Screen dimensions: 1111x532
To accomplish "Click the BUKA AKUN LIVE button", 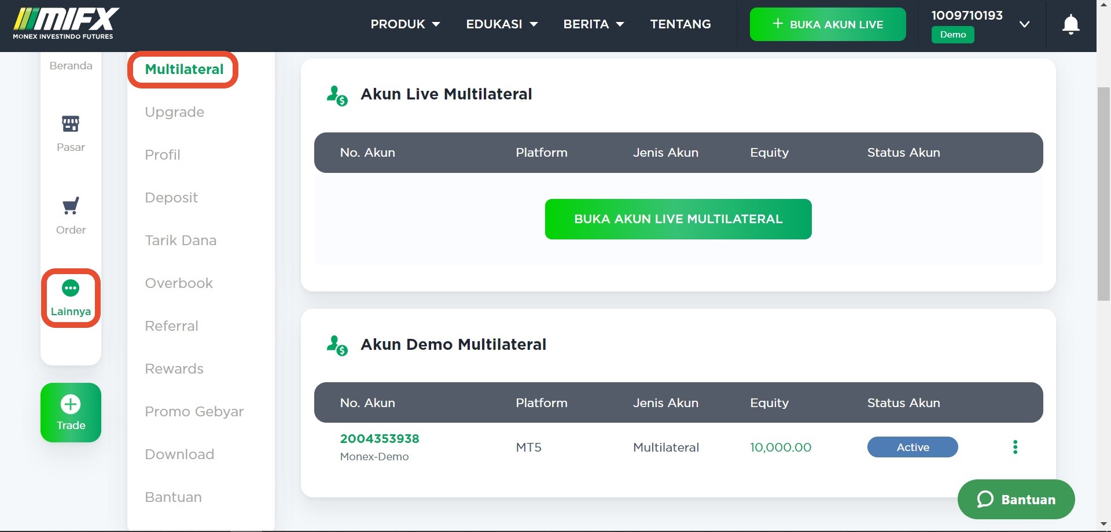I will tap(827, 24).
